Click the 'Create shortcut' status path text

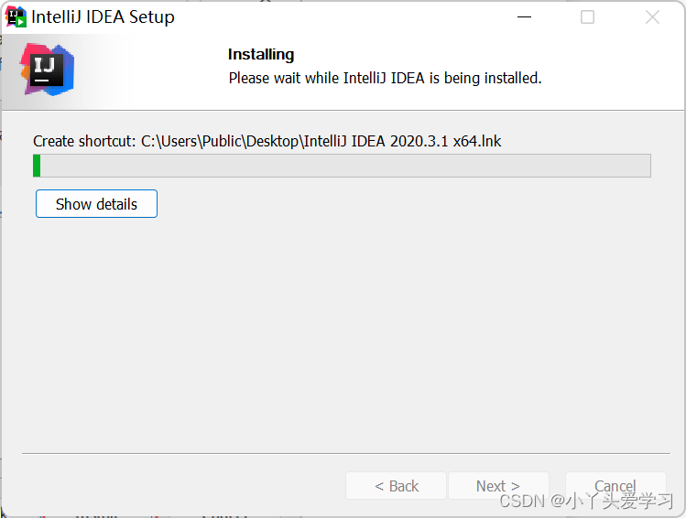267,141
